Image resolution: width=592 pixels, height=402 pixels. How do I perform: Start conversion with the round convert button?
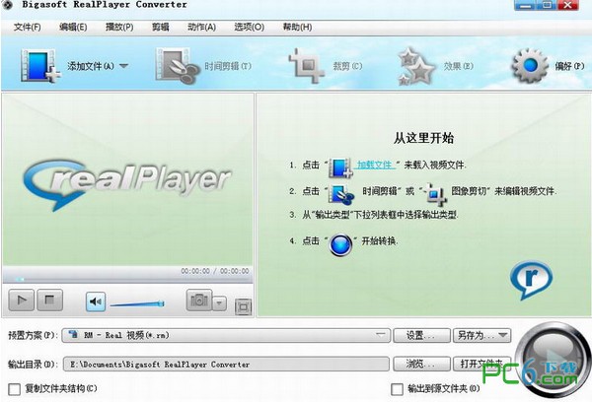point(552,360)
